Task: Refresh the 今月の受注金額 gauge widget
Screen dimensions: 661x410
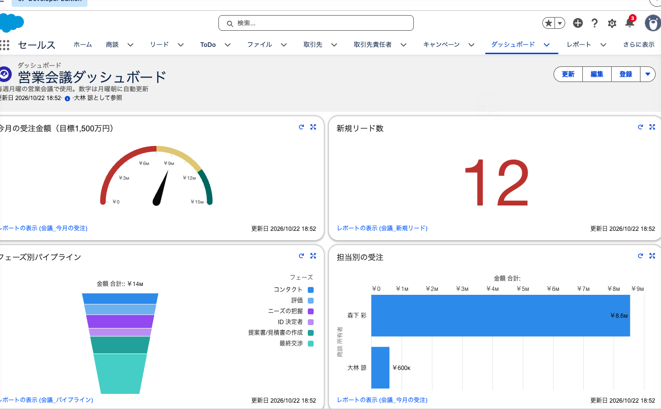Action: (x=301, y=127)
